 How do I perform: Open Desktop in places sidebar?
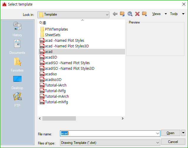coord(17,82)
